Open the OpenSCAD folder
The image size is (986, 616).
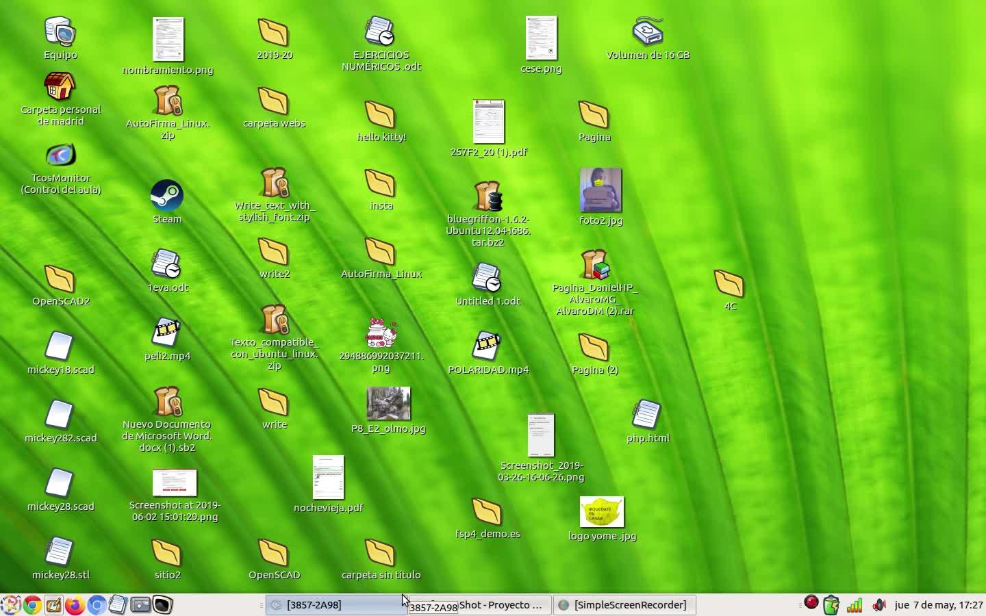274,552
